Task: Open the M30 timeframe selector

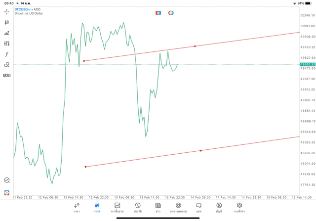Action: [x=7, y=76]
